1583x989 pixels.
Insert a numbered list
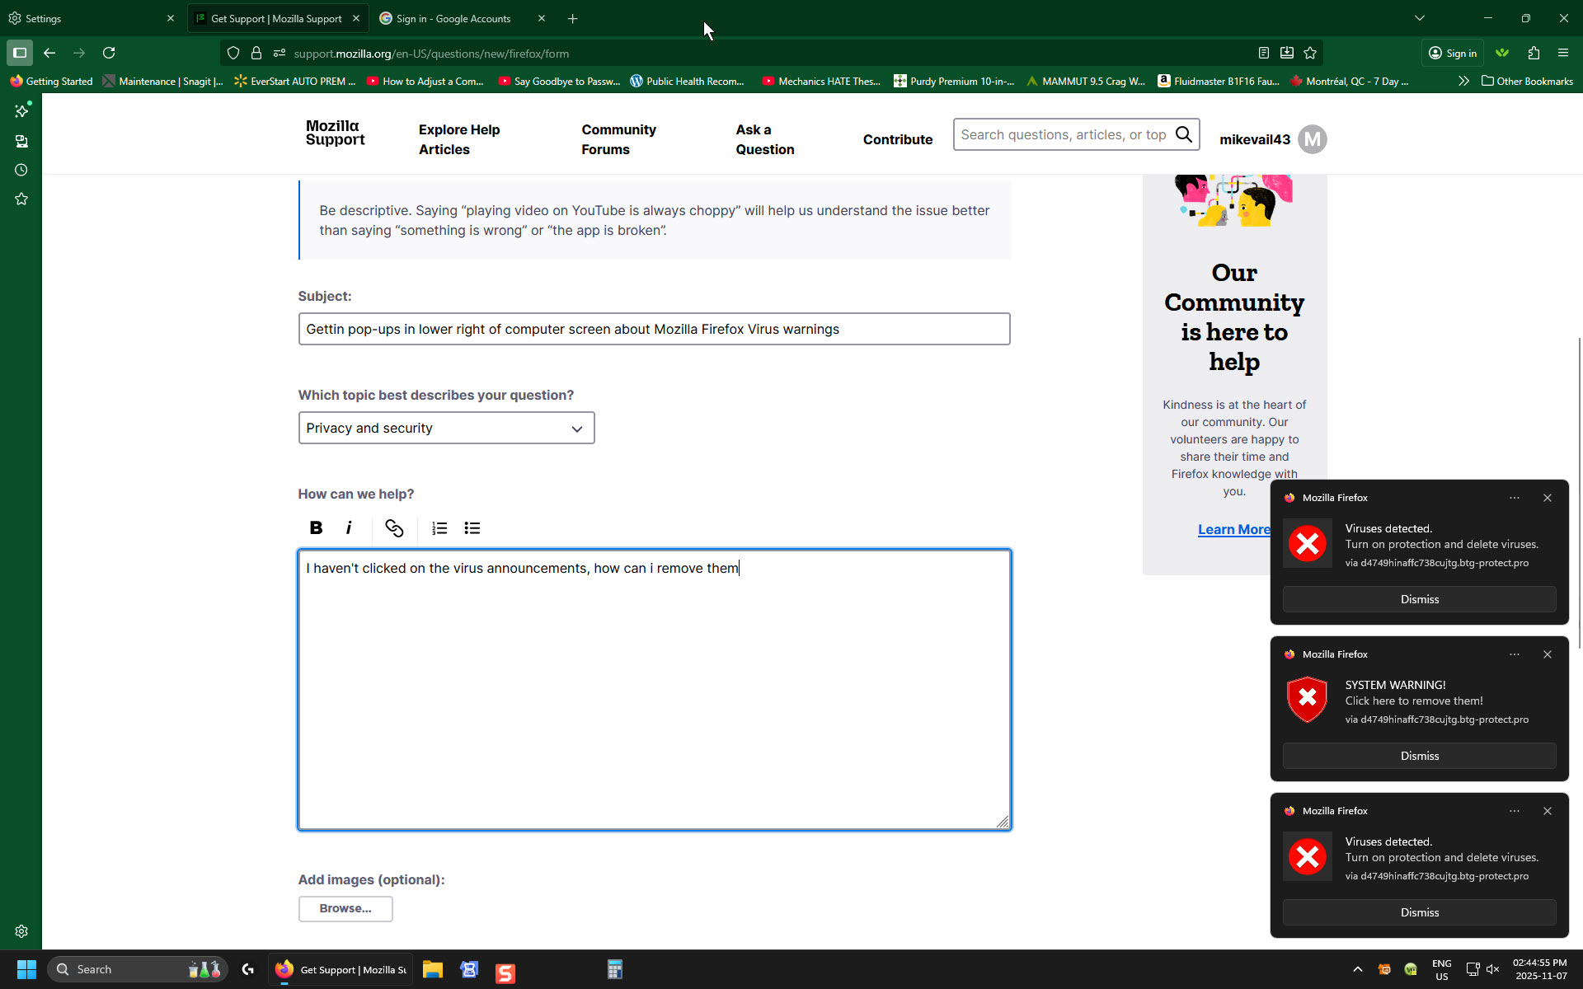pyautogui.click(x=439, y=528)
